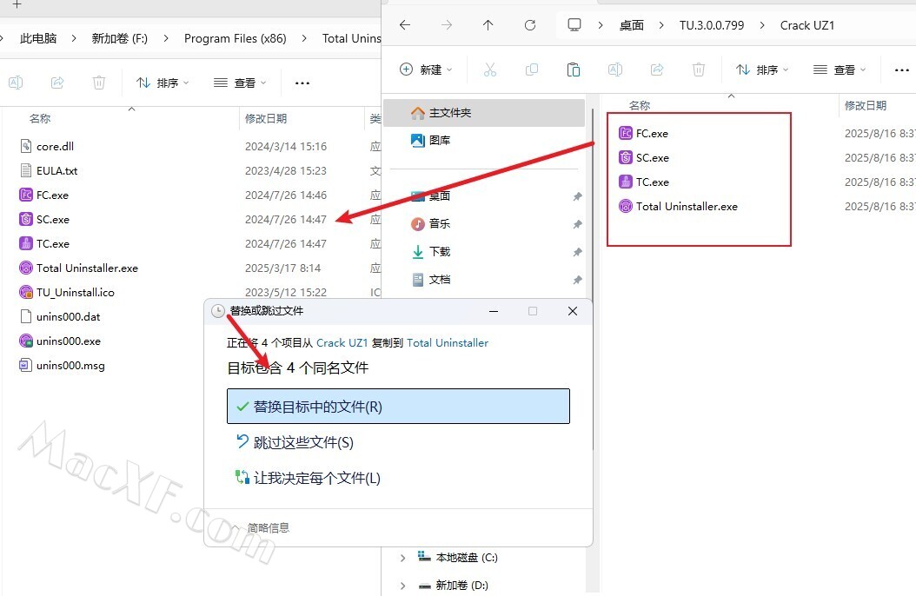Click chevron after 桌面 in right address bar
Viewport: 916px width, 596px height.
coord(661,25)
